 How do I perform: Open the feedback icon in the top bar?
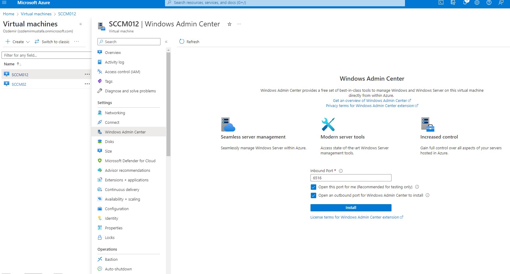pyautogui.click(x=500, y=3)
